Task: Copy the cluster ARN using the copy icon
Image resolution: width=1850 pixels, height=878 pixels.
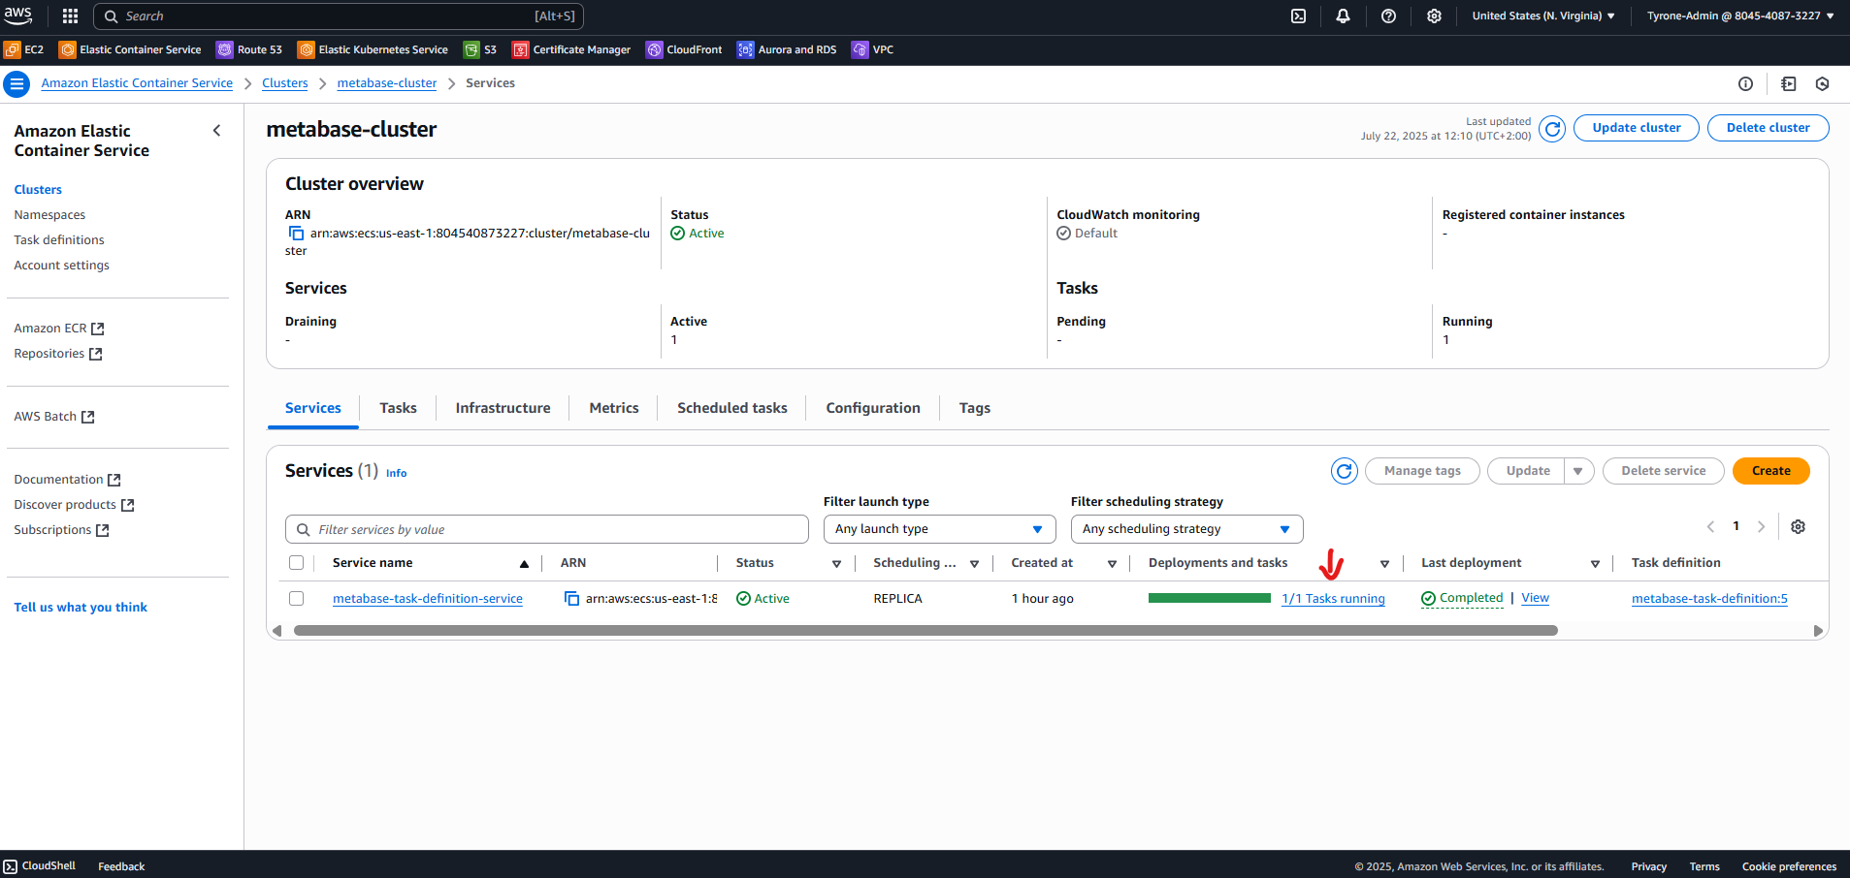Action: [x=296, y=233]
